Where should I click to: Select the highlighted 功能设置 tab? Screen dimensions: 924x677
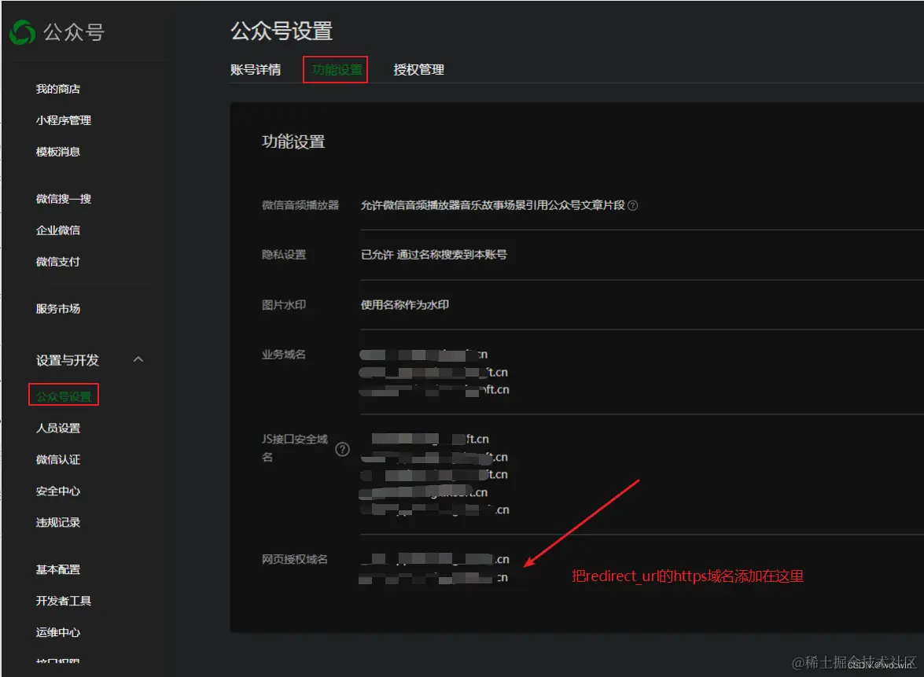[x=335, y=69]
